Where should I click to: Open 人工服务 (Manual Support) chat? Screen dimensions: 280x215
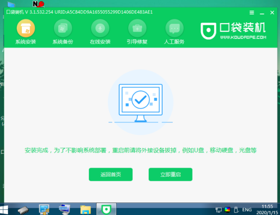[174, 32]
